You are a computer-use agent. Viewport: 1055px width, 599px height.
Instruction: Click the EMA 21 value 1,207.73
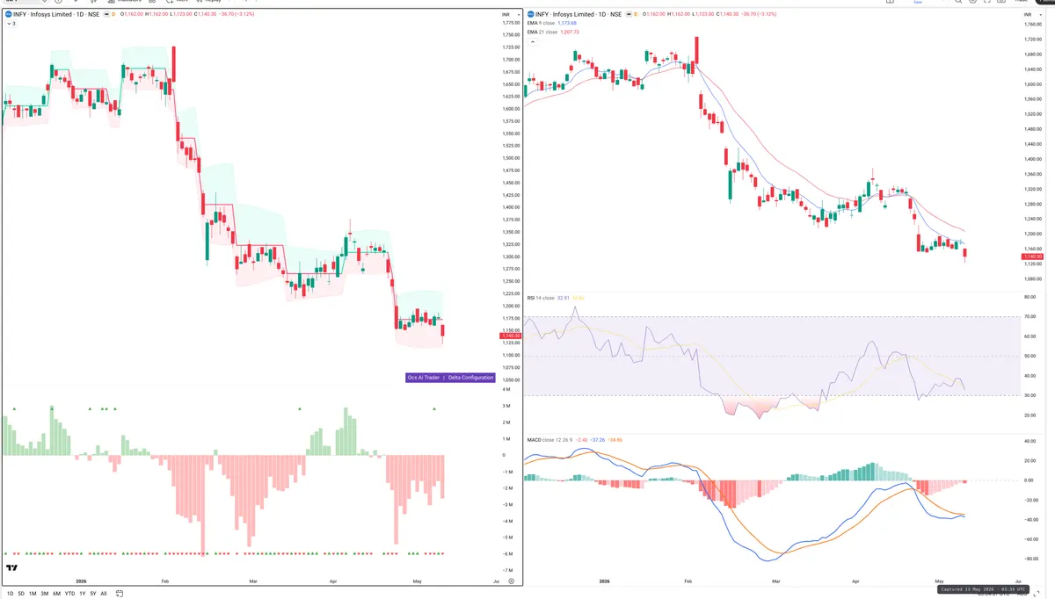[x=569, y=32]
